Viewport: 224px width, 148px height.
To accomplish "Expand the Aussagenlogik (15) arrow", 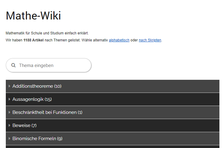I will [9, 99].
